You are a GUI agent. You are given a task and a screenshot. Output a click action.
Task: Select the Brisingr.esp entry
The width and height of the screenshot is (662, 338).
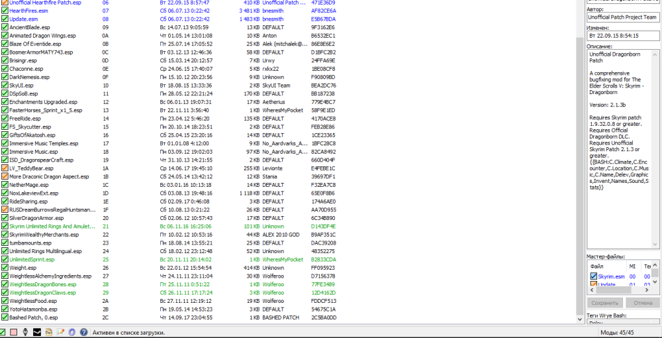click(x=23, y=60)
